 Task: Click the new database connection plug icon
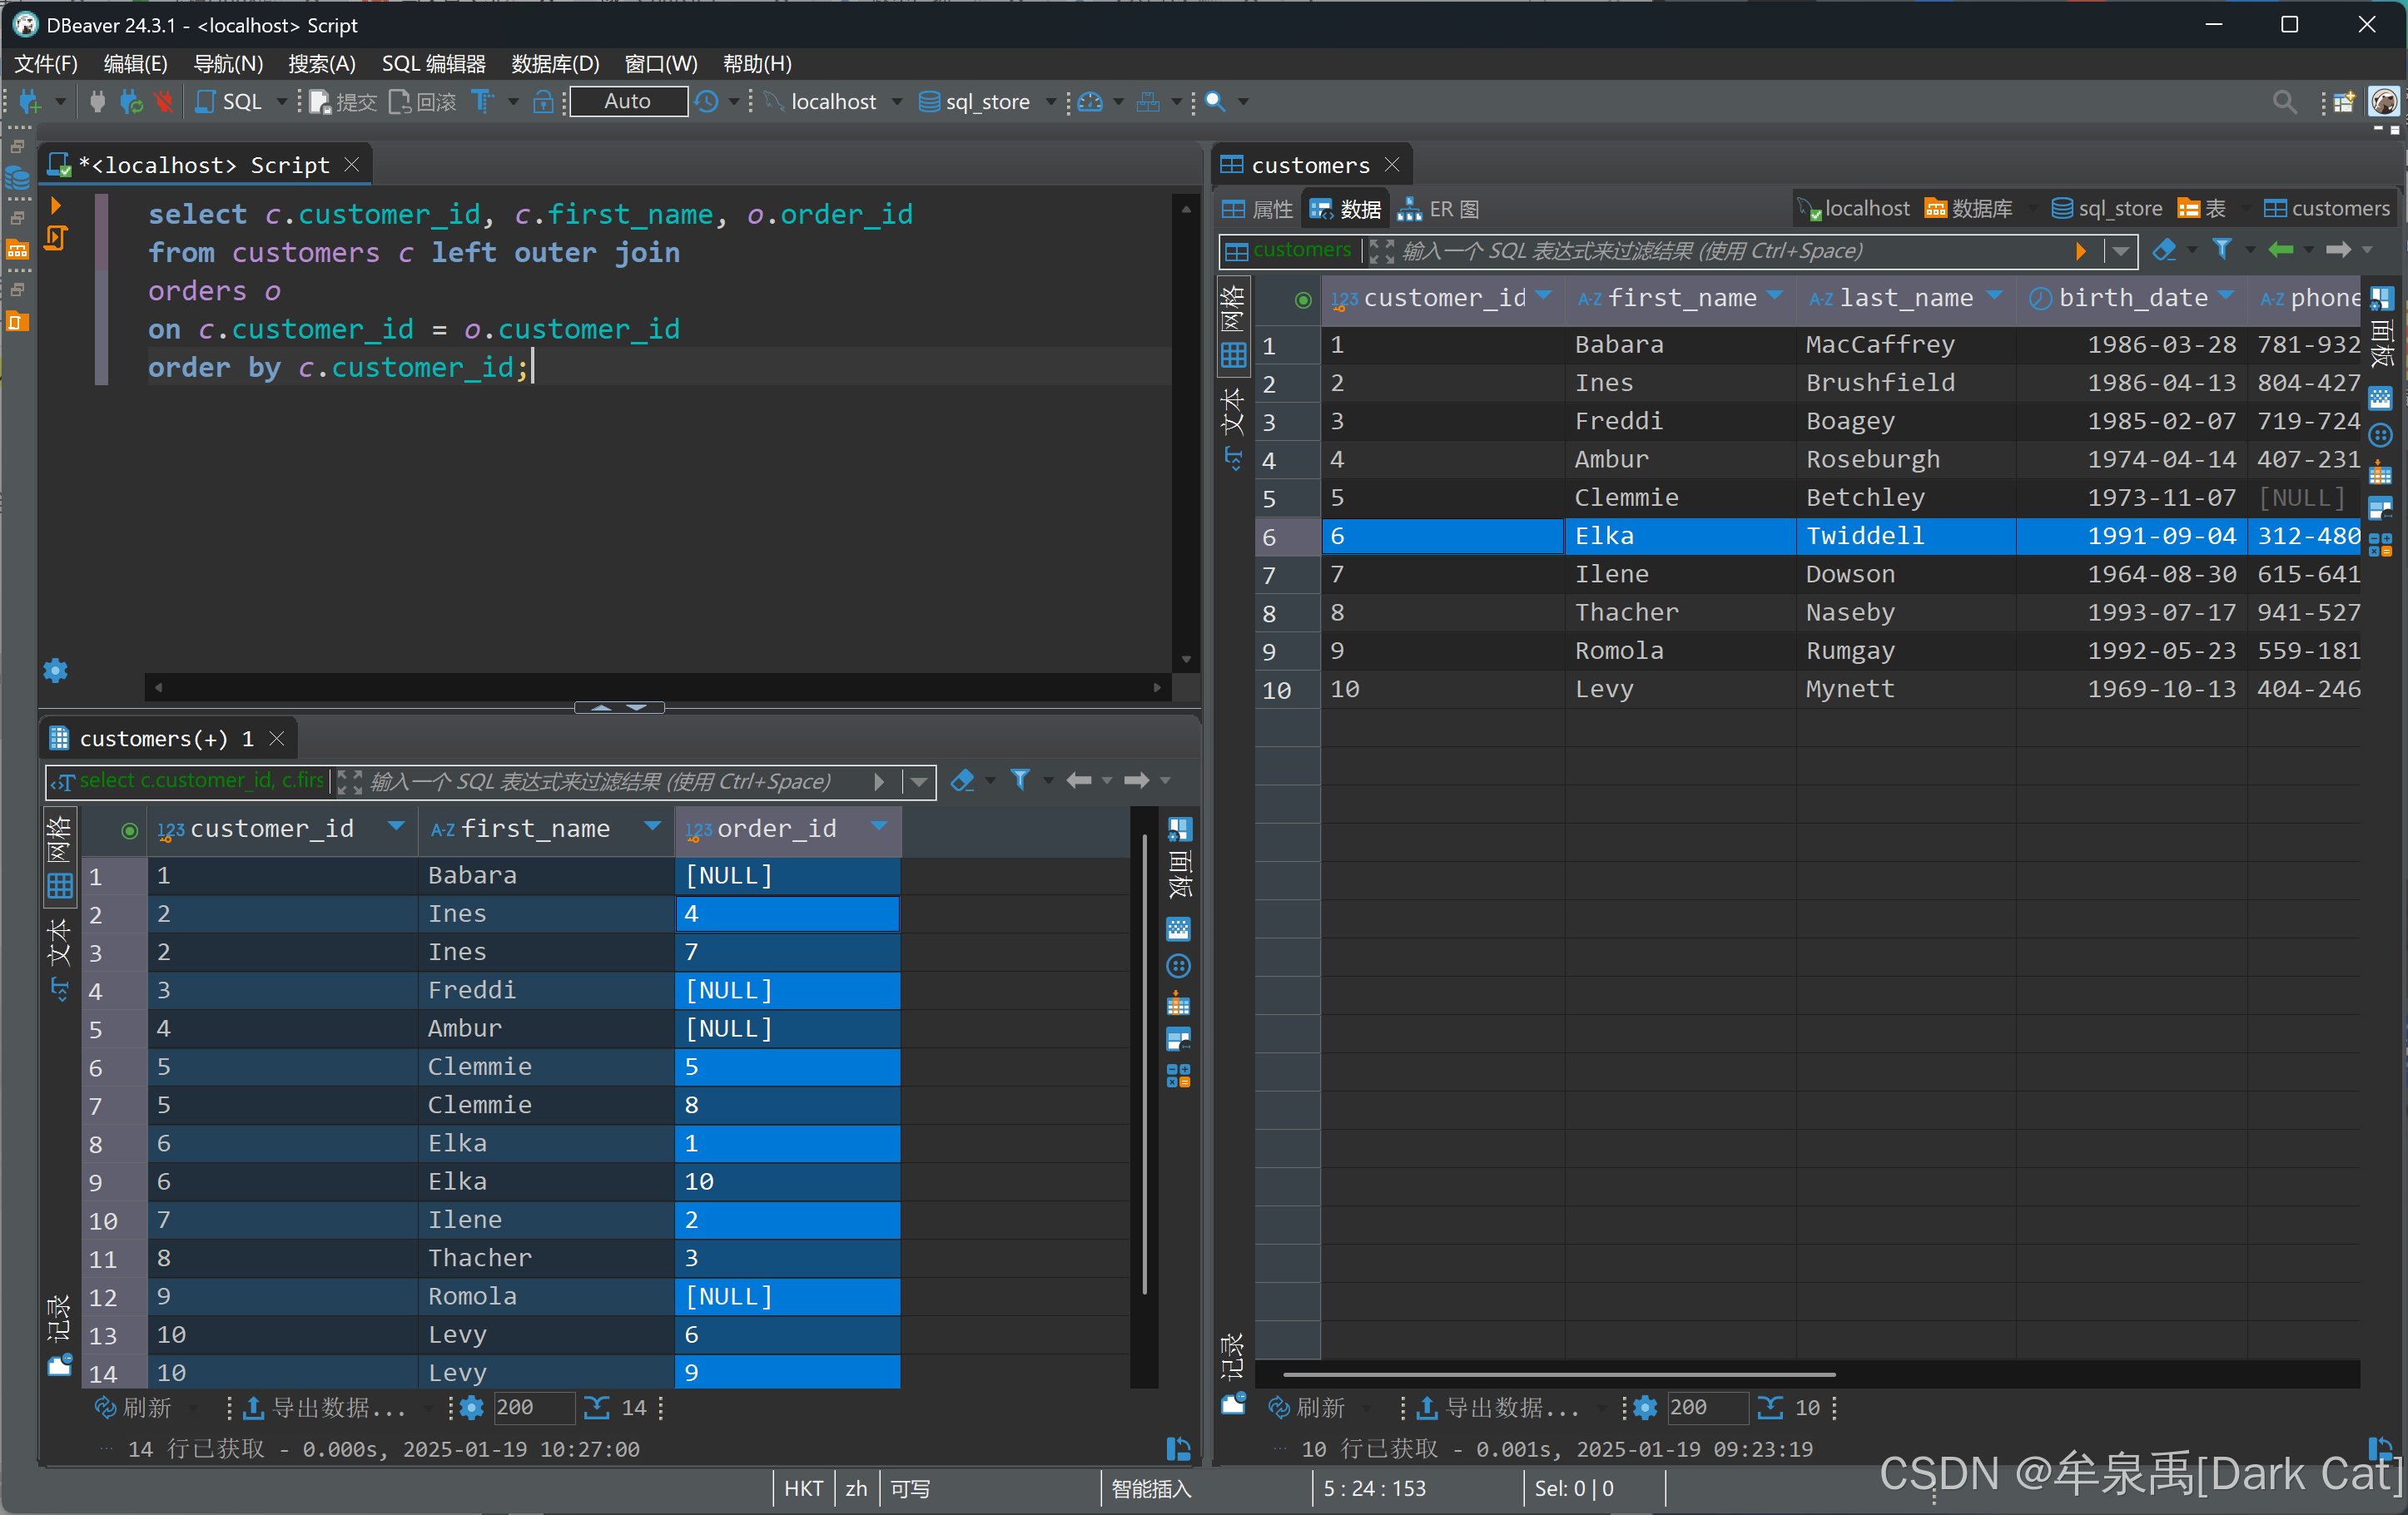pyautogui.click(x=30, y=102)
